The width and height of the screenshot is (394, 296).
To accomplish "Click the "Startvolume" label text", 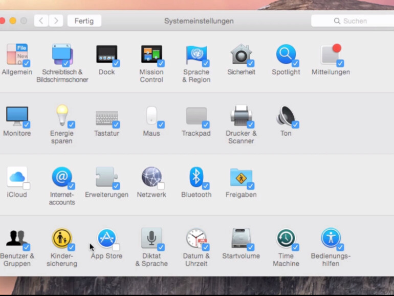I will 241,256.
